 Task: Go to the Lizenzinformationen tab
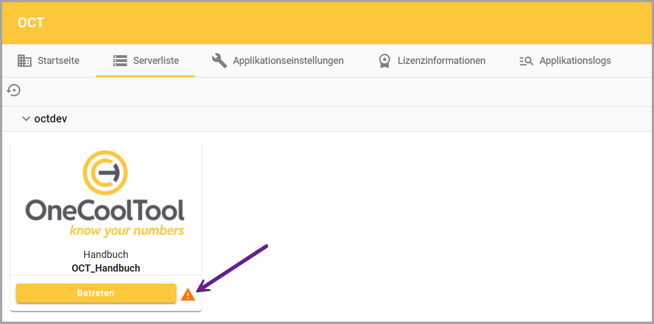[x=432, y=61]
